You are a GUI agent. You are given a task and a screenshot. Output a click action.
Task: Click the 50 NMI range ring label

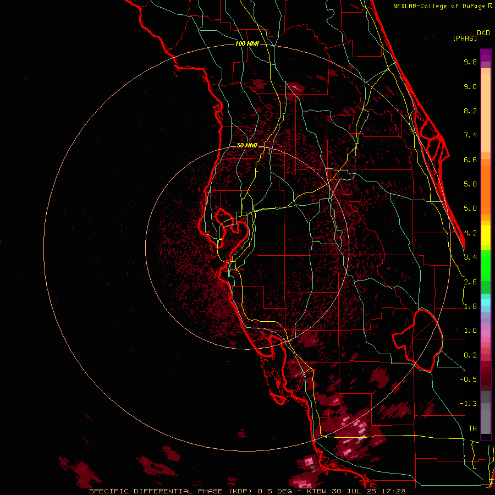pos(247,145)
